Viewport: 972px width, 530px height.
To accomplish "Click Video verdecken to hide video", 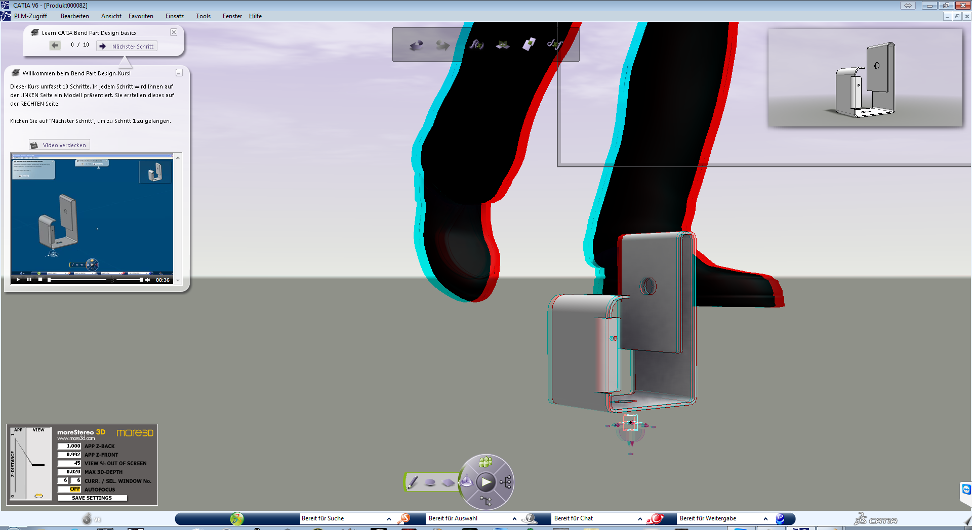I will [x=59, y=145].
